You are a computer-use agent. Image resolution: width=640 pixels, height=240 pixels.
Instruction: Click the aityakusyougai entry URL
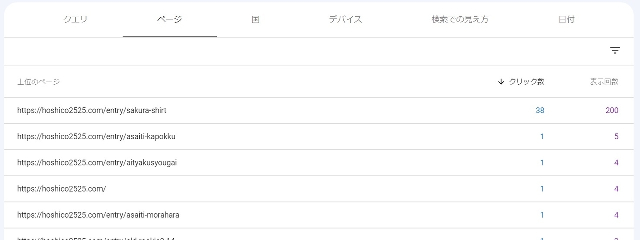[x=97, y=163]
